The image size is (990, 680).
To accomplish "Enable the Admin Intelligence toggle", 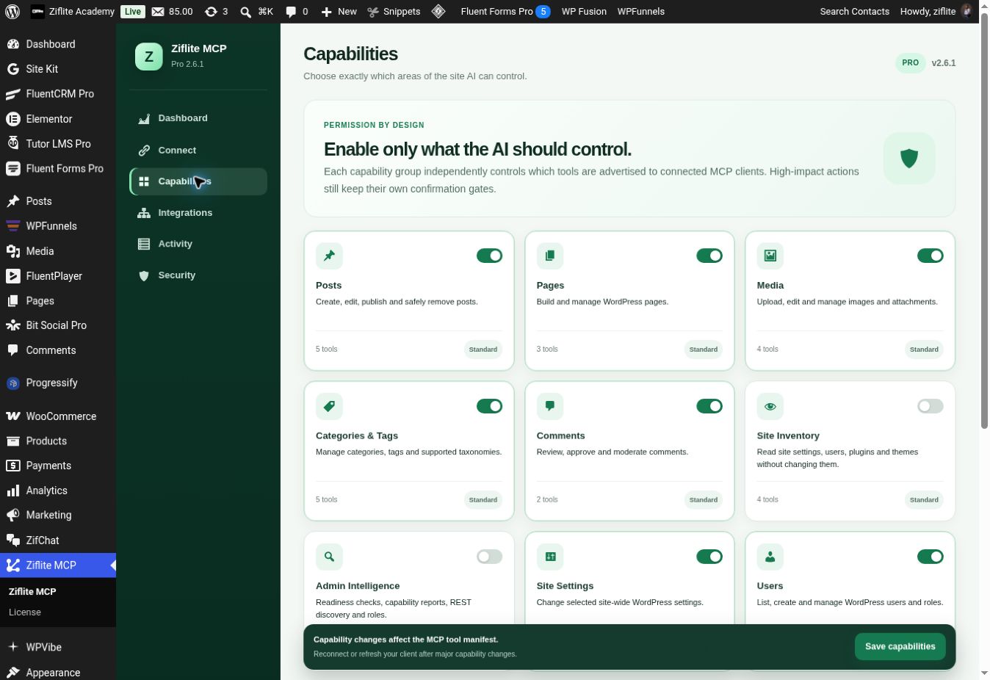I will [x=489, y=557].
